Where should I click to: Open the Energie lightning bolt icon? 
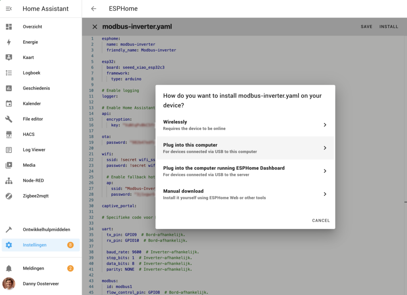[x=9, y=42]
